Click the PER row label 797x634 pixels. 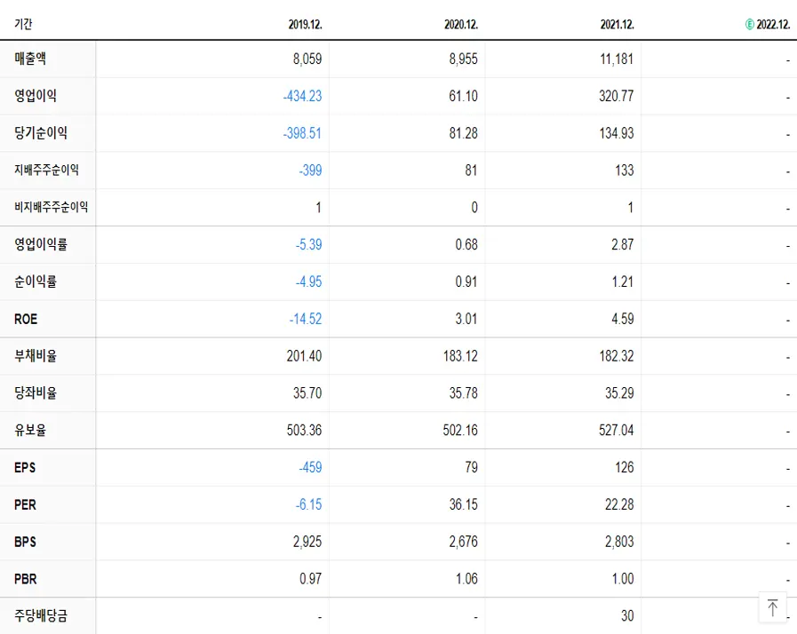[x=25, y=504]
